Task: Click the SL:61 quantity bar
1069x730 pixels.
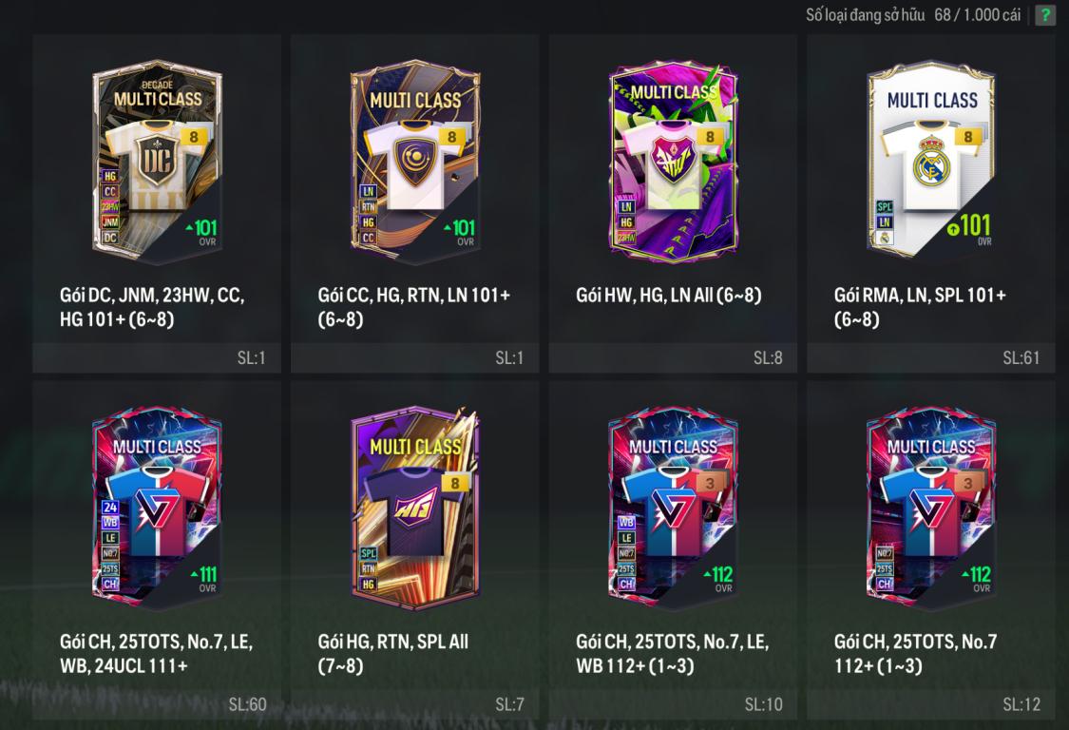Action: click(930, 357)
